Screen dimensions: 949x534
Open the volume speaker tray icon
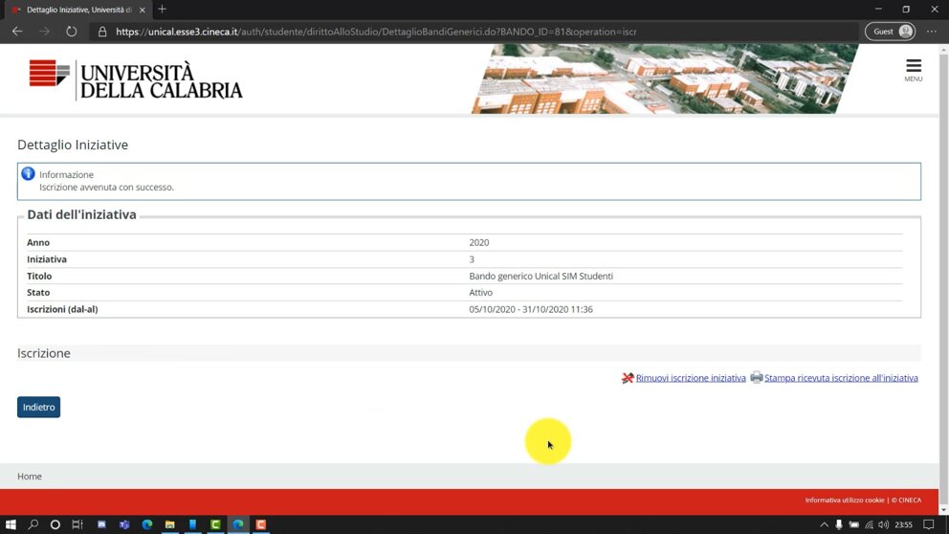tap(883, 524)
